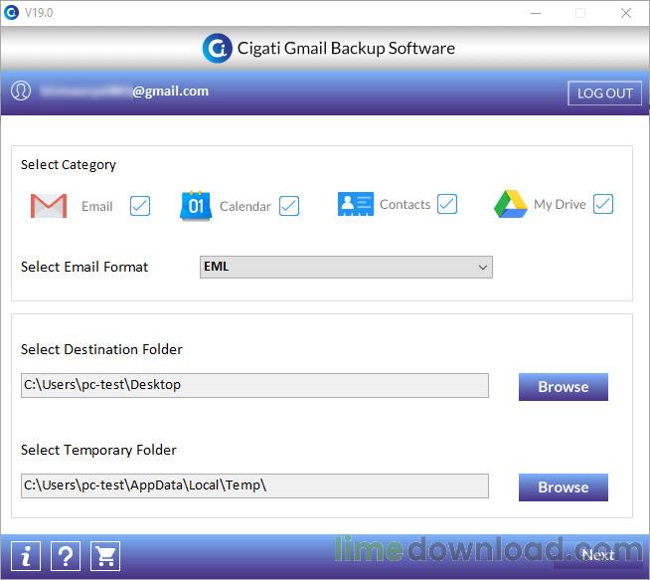The width and height of the screenshot is (650, 580).
Task: Click the info icon in bottom bar
Action: (26, 556)
